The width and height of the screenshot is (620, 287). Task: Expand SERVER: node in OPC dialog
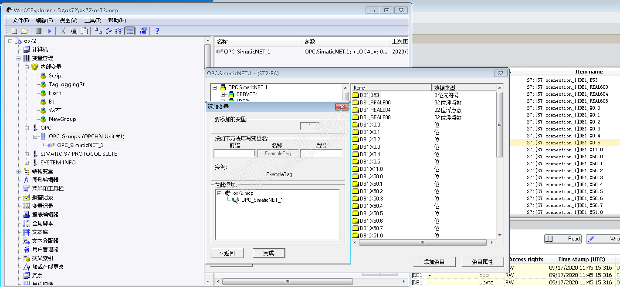223,94
